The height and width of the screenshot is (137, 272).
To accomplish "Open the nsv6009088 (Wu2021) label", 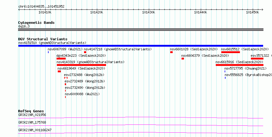I will pyautogui.click(x=83, y=94).
